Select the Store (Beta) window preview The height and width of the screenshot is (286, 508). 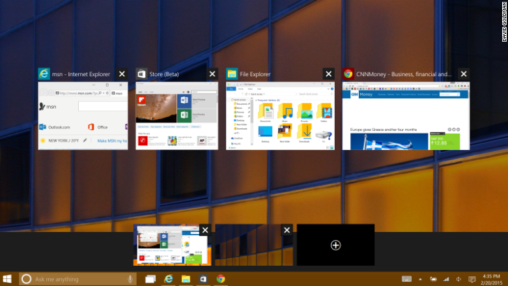(177, 115)
